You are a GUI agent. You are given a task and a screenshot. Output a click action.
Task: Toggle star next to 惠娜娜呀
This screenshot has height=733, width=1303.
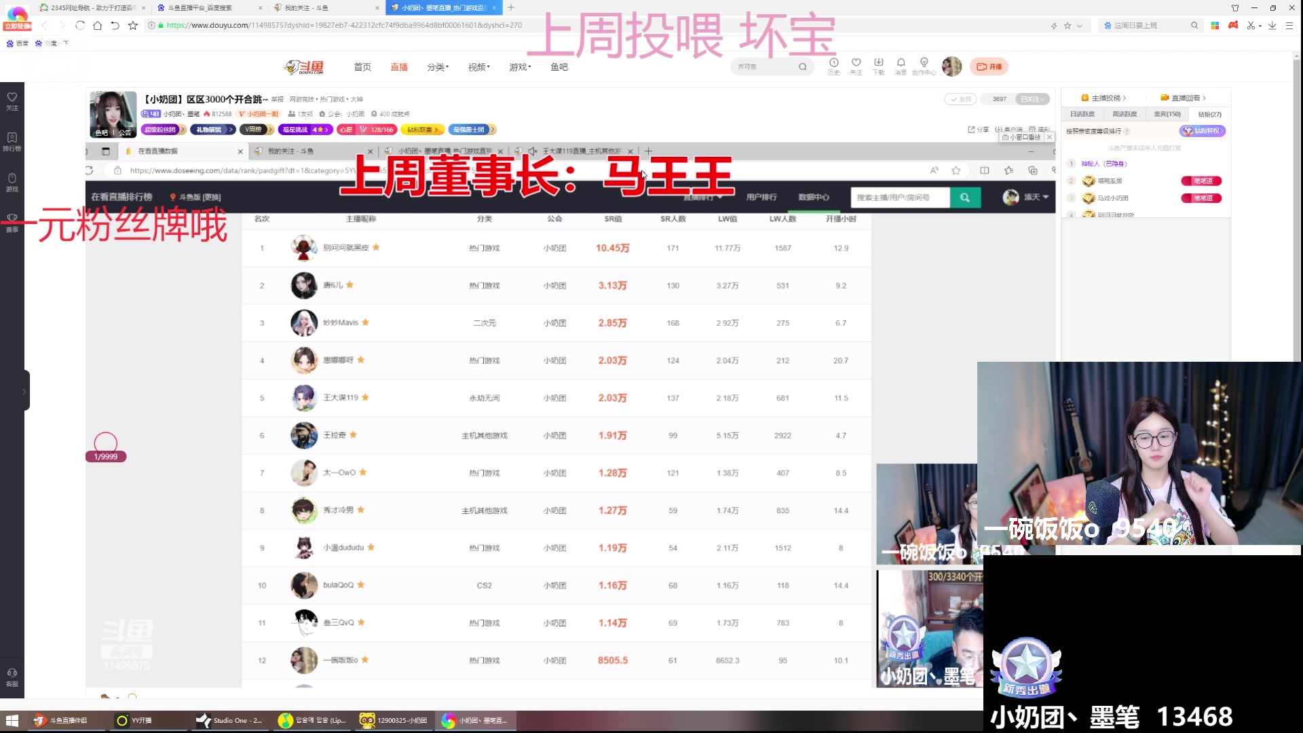361,360
